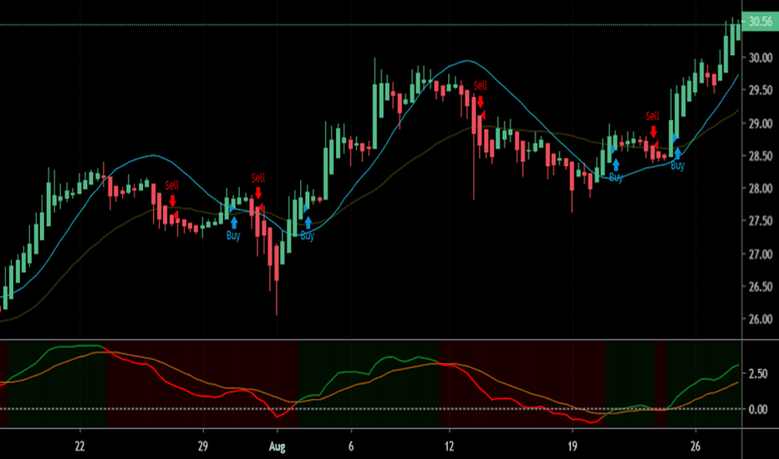Click first Buy label after date 19
The width and height of the screenshot is (779, 459).
pos(615,177)
